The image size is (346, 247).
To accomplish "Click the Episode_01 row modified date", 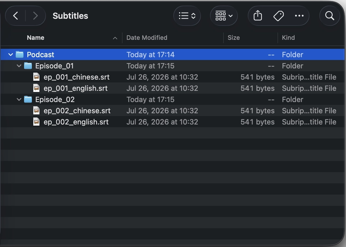I will click(150, 66).
